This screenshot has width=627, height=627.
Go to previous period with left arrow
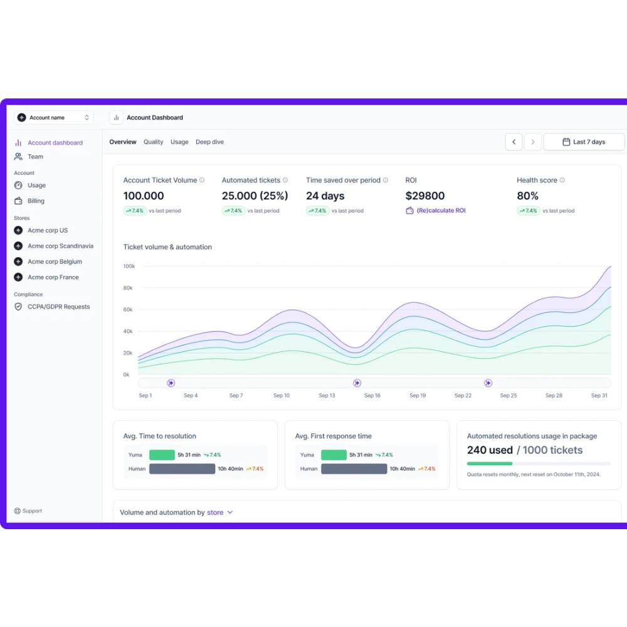tap(514, 142)
